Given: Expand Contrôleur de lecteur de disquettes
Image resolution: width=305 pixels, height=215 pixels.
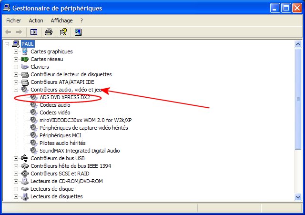Looking at the screenshot, I should coord(16,74).
